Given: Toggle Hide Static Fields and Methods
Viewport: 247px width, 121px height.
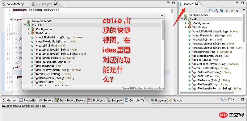Looking at the screenshot, I should pos(227,10).
